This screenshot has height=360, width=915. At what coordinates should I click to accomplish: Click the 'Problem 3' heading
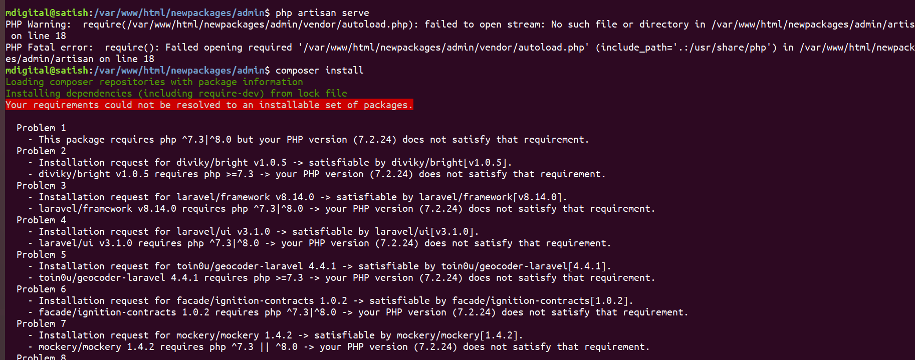point(41,185)
